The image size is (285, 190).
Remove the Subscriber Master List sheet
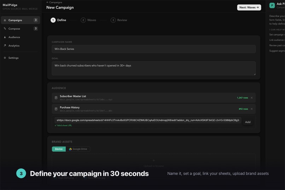point(251,98)
